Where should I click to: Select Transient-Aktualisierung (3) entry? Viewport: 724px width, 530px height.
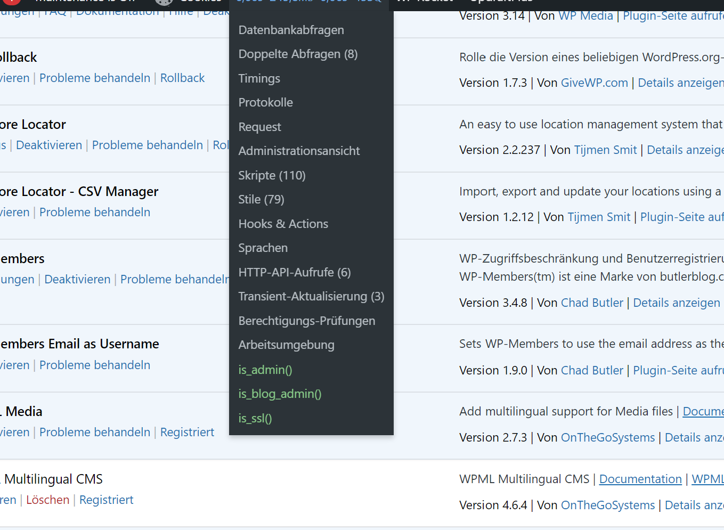coord(311,297)
